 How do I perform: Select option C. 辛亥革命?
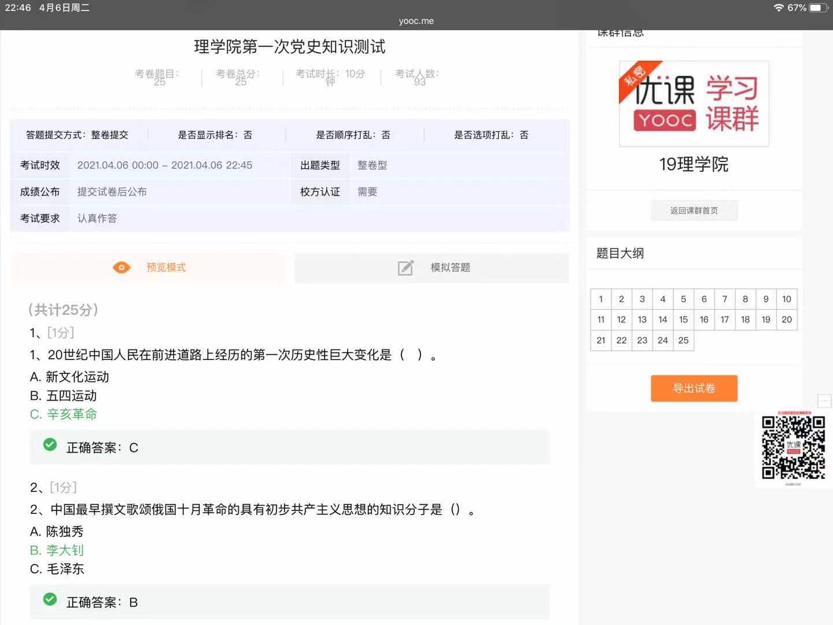pyautogui.click(x=64, y=414)
